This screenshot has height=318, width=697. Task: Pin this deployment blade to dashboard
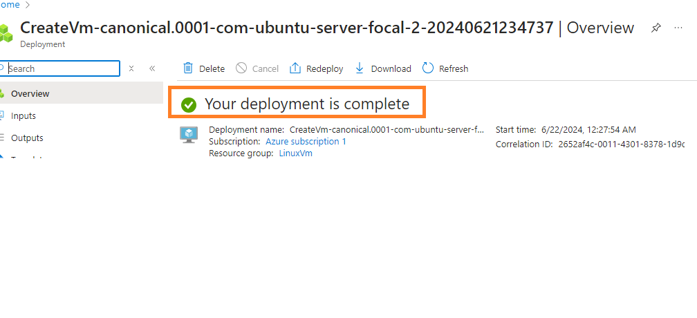coord(656,28)
